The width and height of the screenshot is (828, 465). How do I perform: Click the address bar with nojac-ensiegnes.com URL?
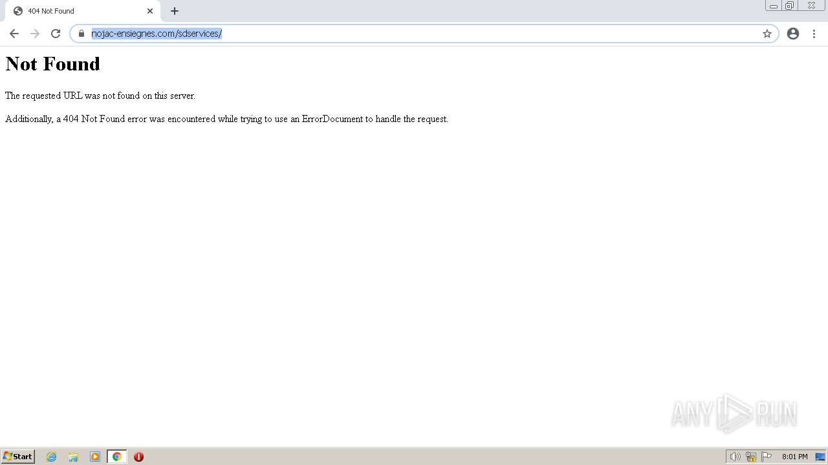point(424,34)
